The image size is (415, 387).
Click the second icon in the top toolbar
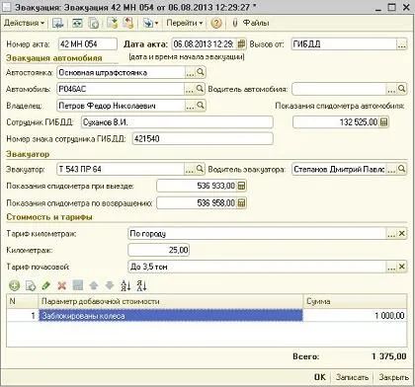(x=77, y=23)
